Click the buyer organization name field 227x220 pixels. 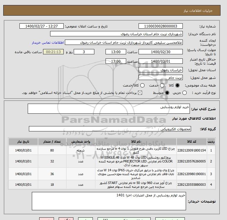click(x=116, y=34)
